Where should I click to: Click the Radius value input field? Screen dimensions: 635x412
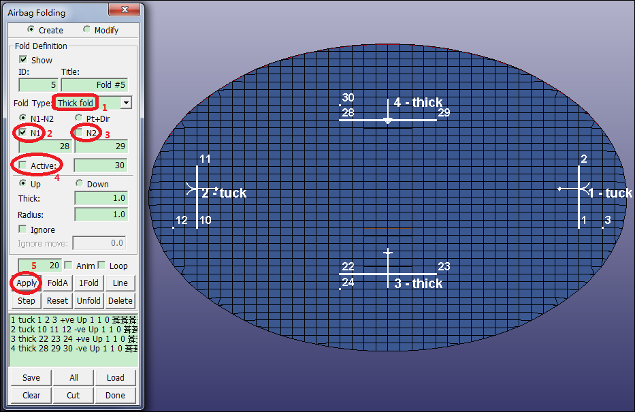(x=100, y=214)
